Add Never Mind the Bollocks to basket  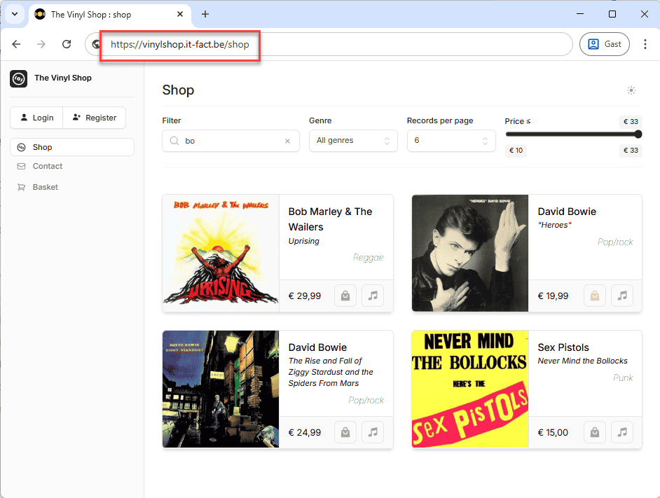pos(595,432)
